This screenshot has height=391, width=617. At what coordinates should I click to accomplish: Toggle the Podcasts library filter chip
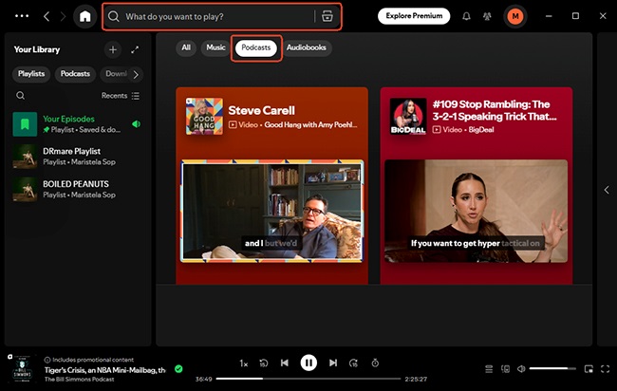[x=75, y=74]
